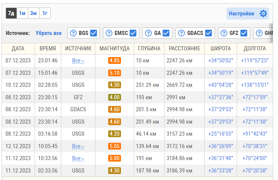
Task: Expand Все sources for 11.12.2023 10:33:56
Action: (78, 158)
